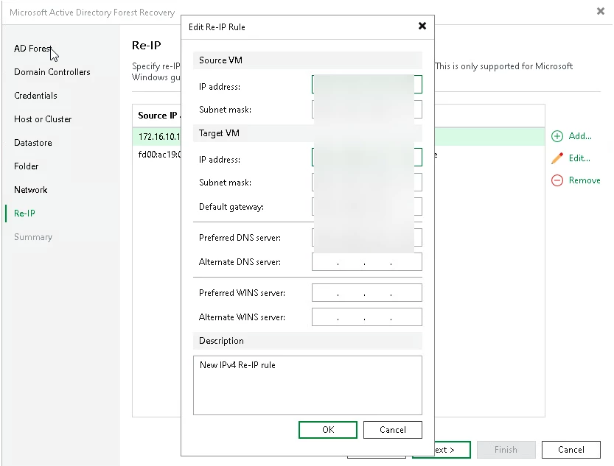614x466 pixels.
Task: Click the Preferred WINS server field
Action: click(367, 292)
